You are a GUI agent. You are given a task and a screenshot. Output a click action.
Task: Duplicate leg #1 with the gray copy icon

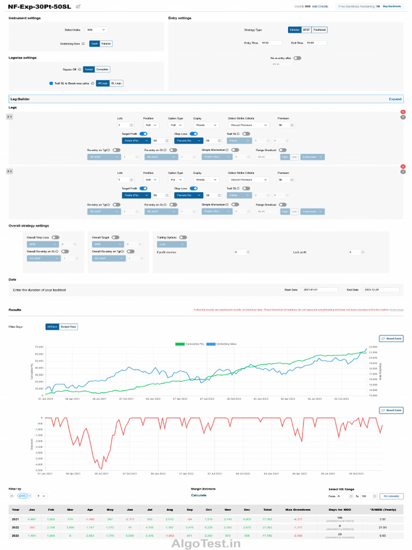(x=403, y=117)
